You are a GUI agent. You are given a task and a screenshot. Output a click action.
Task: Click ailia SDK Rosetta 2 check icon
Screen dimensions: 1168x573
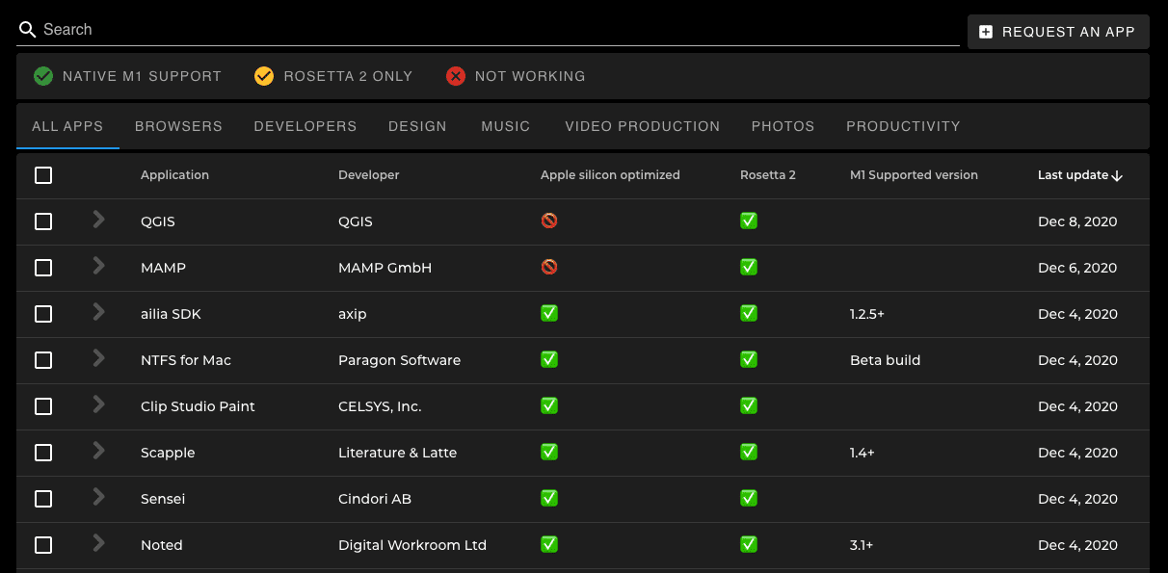(x=749, y=313)
